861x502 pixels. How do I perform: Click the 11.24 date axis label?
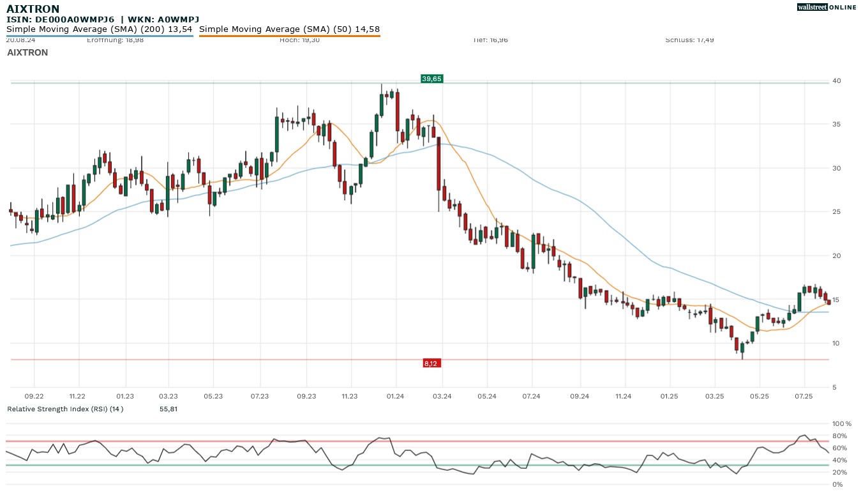coord(623,397)
